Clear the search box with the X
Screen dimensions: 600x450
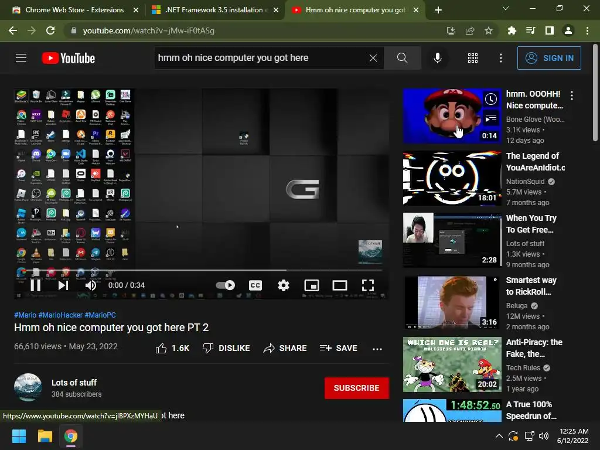373,58
